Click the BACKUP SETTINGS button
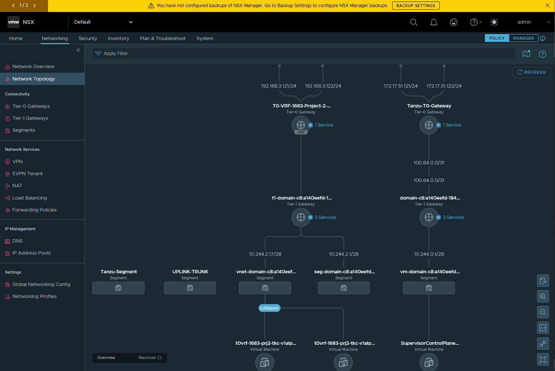This screenshot has height=371, width=555. 416,6
